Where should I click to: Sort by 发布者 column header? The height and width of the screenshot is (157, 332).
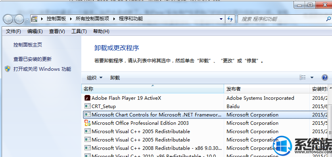click(x=267, y=89)
